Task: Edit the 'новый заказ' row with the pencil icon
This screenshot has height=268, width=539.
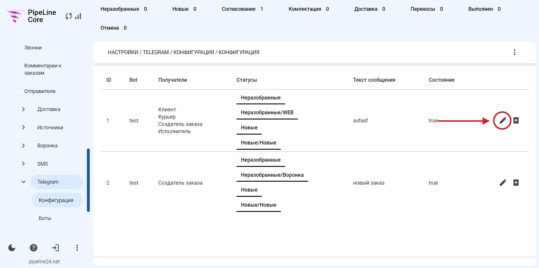Action: click(x=503, y=183)
